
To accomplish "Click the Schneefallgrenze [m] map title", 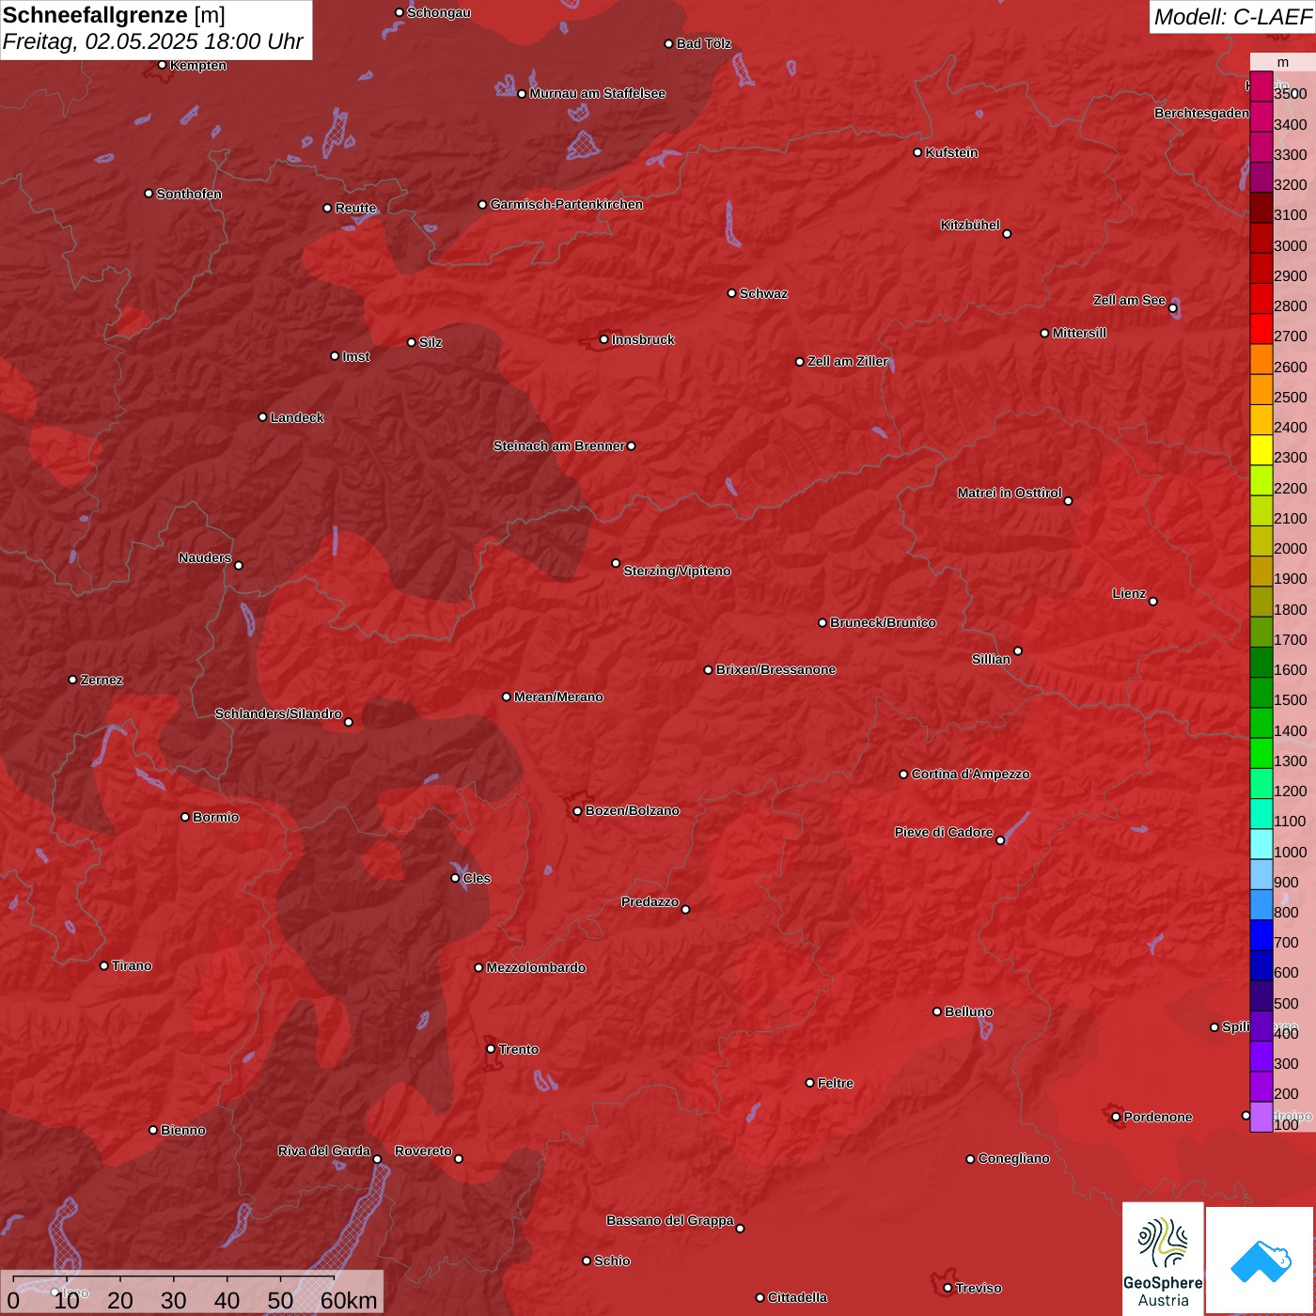I will pos(114,15).
